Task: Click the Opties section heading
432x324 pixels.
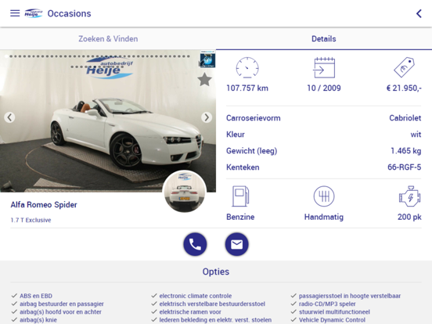Action: point(216,272)
